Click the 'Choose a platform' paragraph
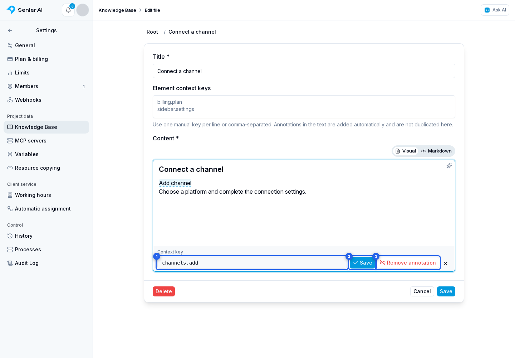Image resolution: width=515 pixels, height=358 pixels. (x=232, y=192)
